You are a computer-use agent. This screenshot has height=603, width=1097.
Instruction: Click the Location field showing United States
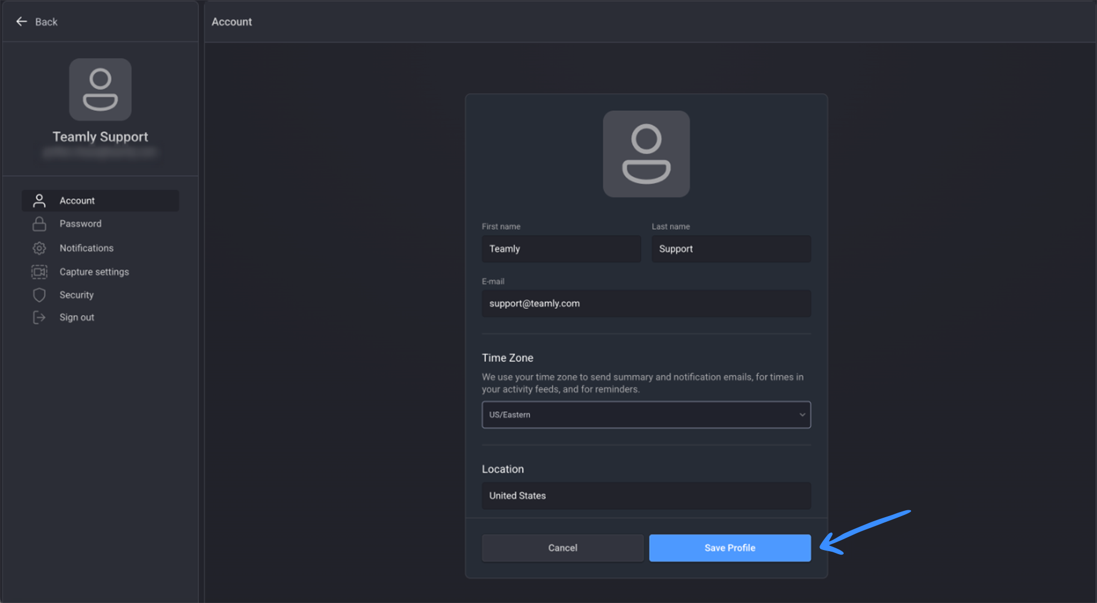pos(646,496)
